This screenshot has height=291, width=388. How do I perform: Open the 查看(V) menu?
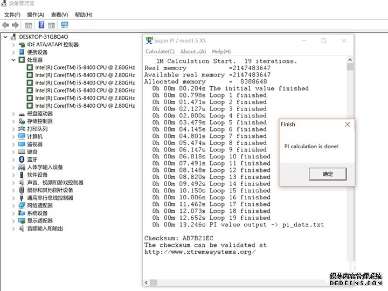[x=59, y=15]
